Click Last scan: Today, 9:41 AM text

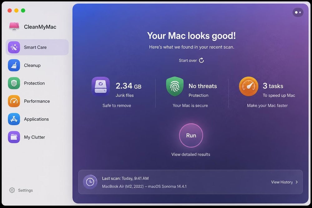125,178
